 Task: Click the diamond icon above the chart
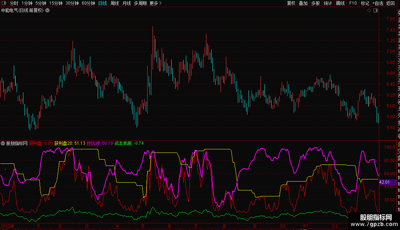click(369, 11)
